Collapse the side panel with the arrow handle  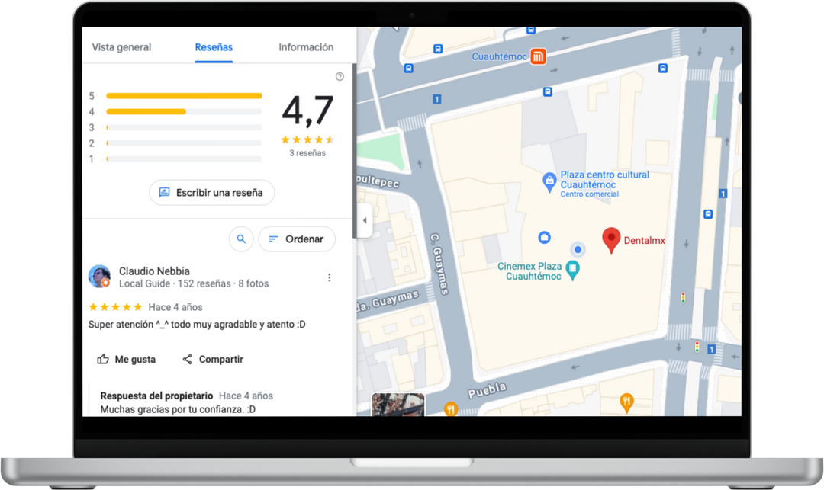click(x=365, y=220)
